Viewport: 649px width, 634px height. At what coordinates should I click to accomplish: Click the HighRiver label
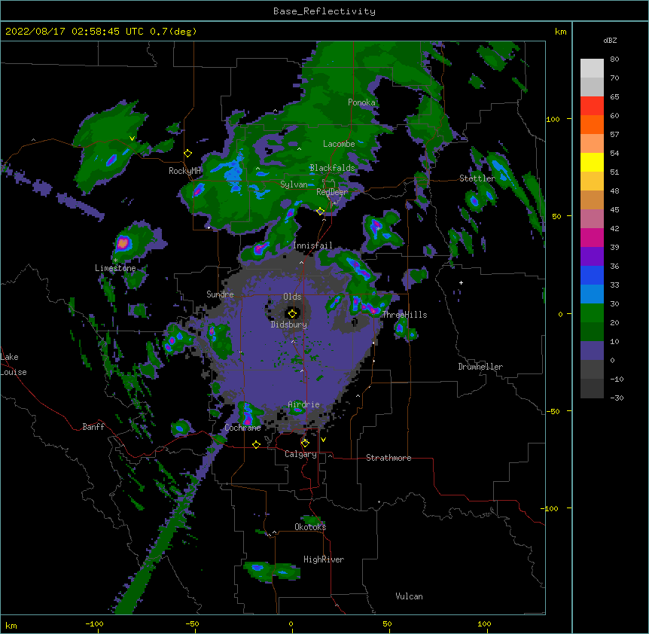pyautogui.click(x=324, y=559)
